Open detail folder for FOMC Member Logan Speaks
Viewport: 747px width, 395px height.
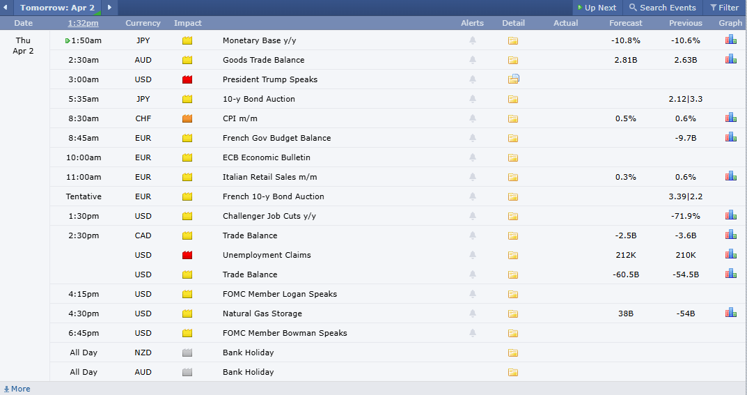513,294
